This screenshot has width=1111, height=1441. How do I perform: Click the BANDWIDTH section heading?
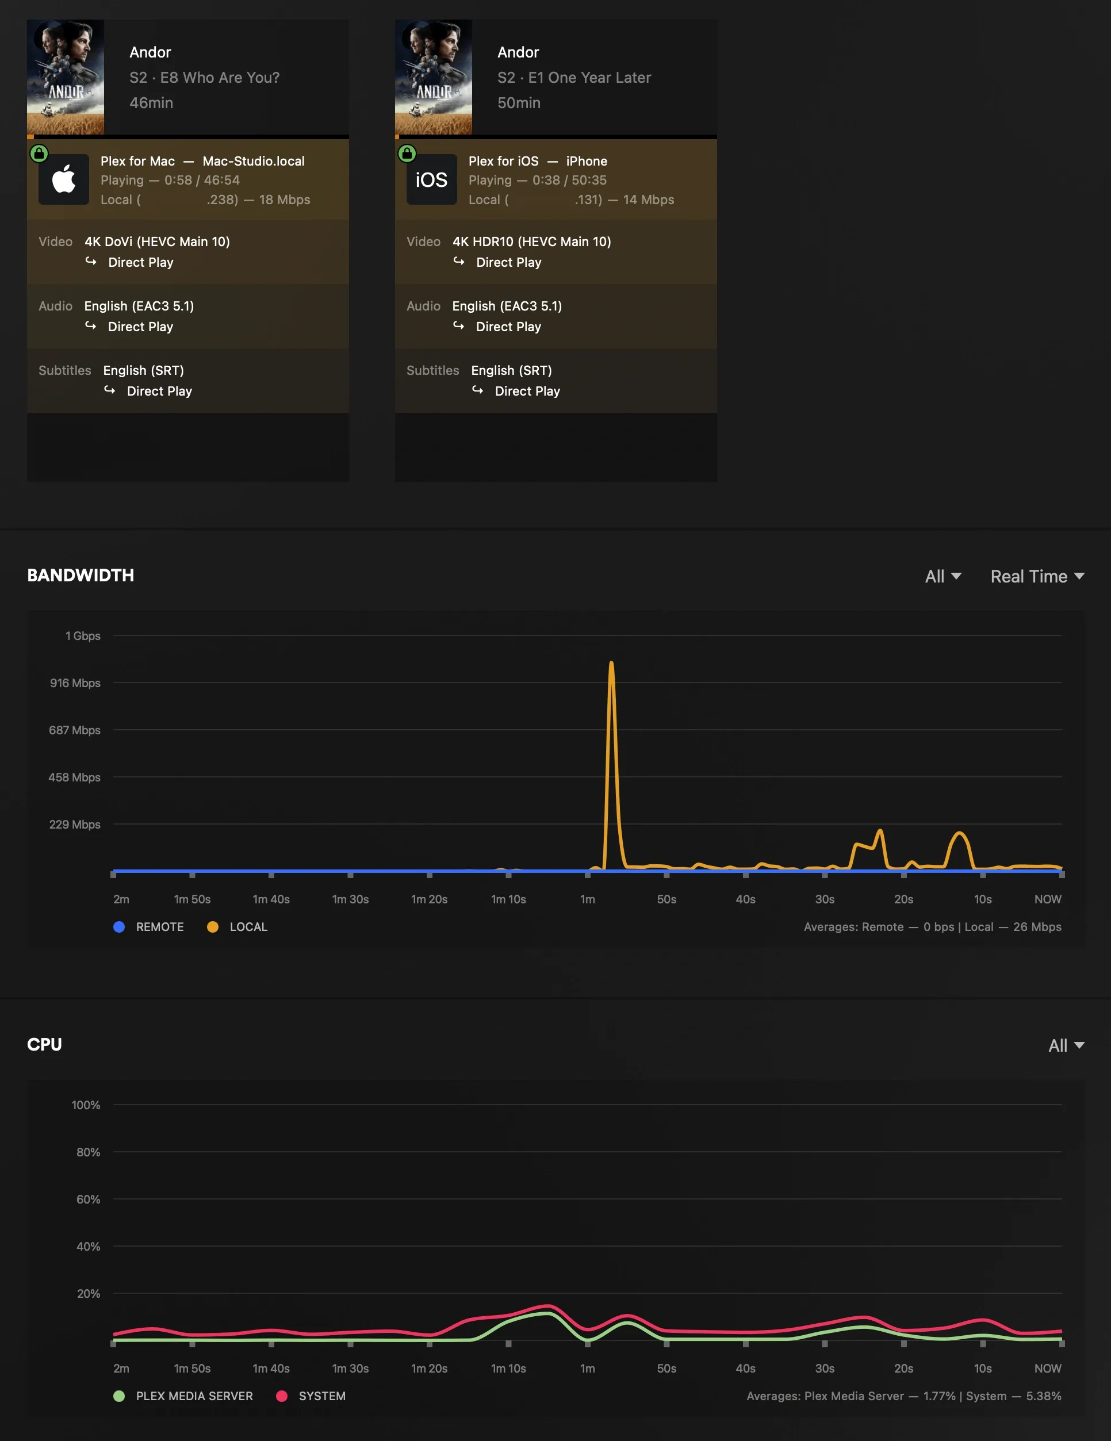tap(81, 576)
